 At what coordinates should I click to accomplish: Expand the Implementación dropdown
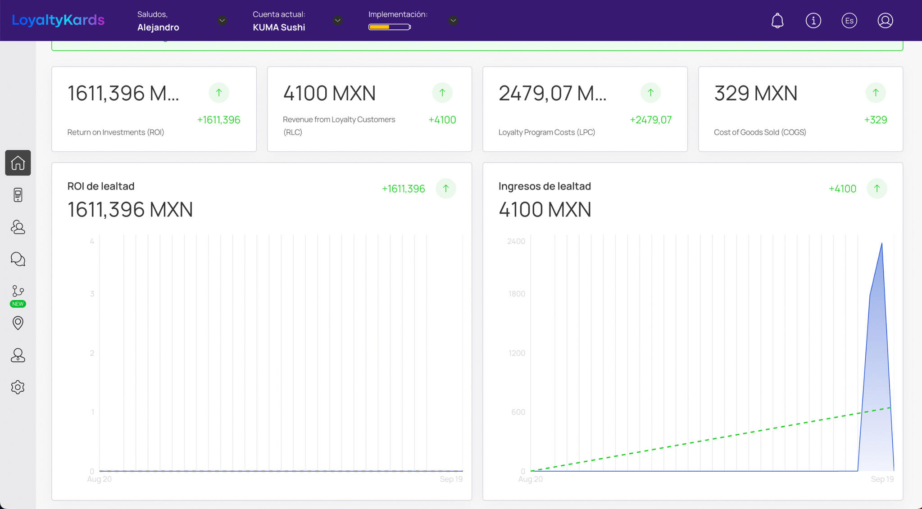point(453,21)
